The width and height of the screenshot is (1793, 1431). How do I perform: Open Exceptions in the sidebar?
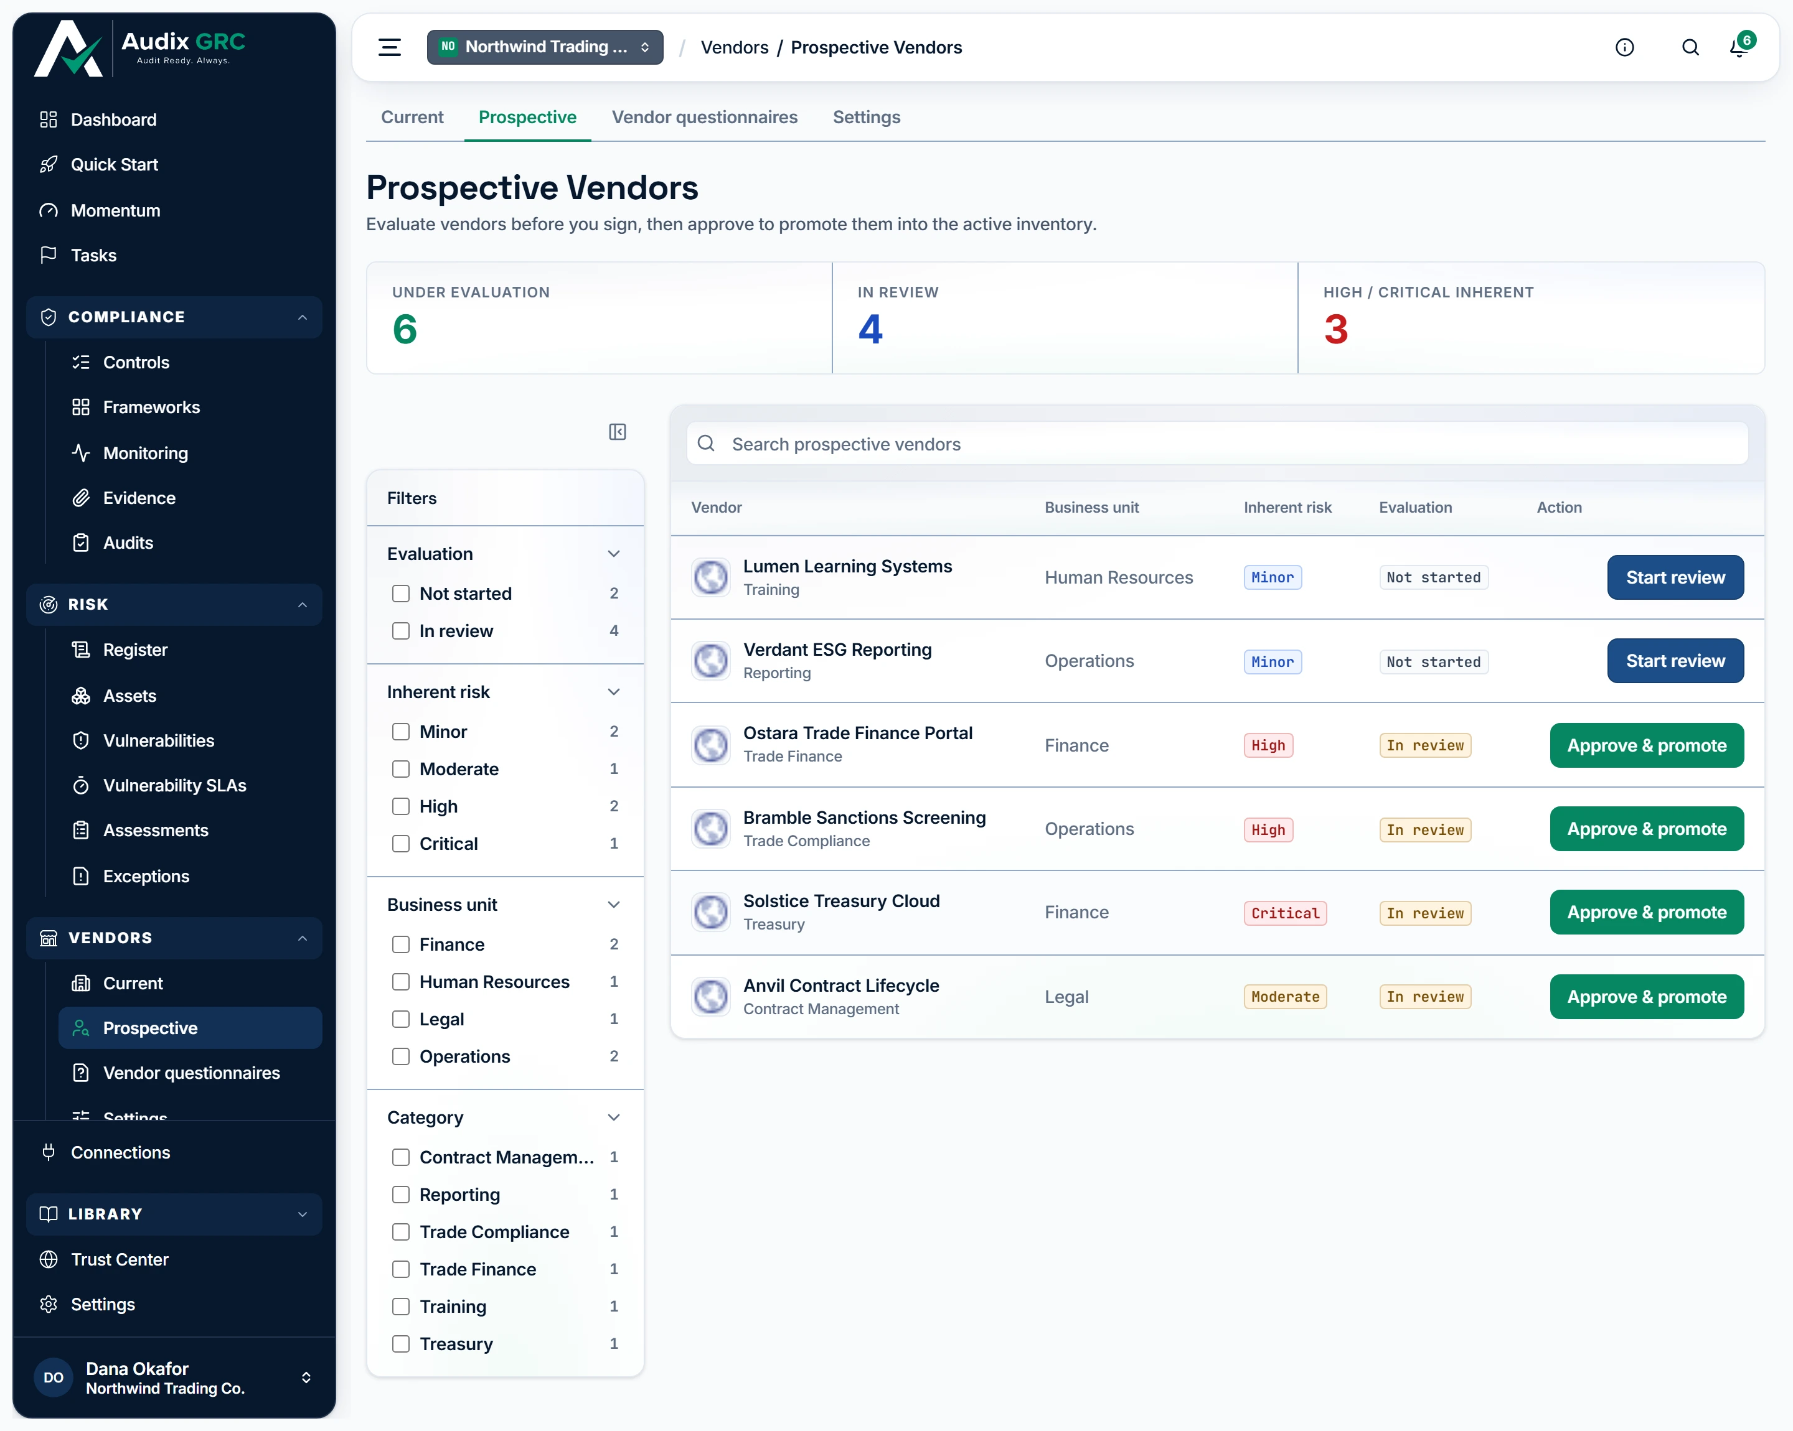tap(190, 876)
